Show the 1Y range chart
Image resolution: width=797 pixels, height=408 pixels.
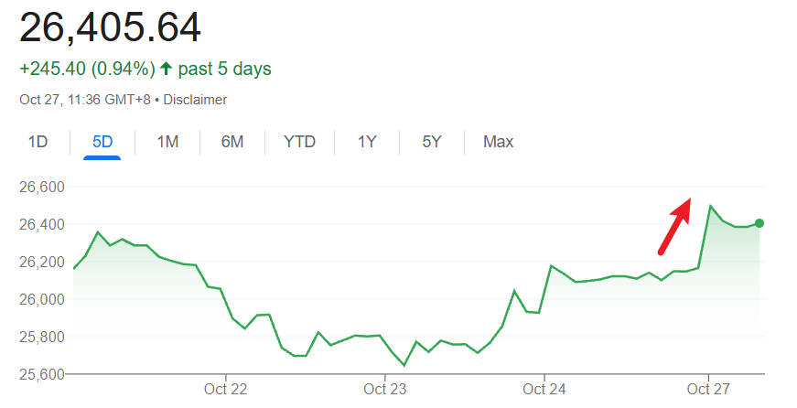pos(367,142)
